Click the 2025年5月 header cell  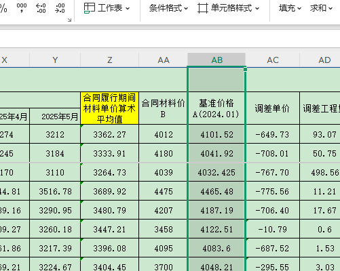tap(55, 117)
